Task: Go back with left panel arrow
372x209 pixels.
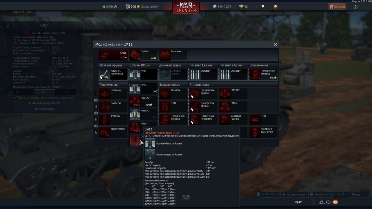Action: [8, 26]
